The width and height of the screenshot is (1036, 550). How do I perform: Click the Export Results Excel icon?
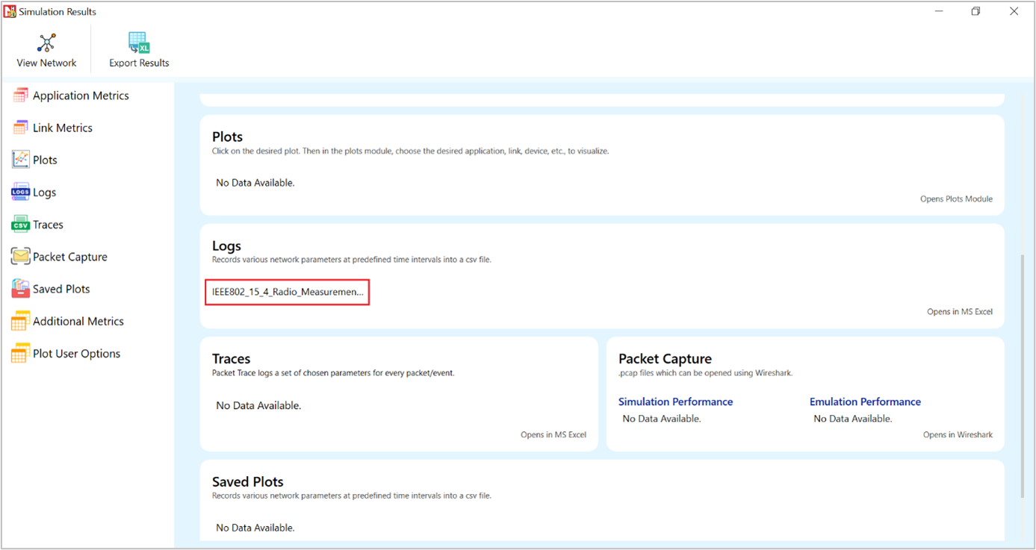tap(139, 43)
